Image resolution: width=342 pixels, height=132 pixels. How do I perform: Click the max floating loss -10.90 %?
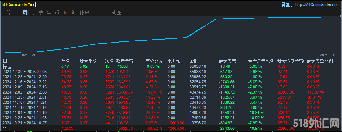coord(256,118)
